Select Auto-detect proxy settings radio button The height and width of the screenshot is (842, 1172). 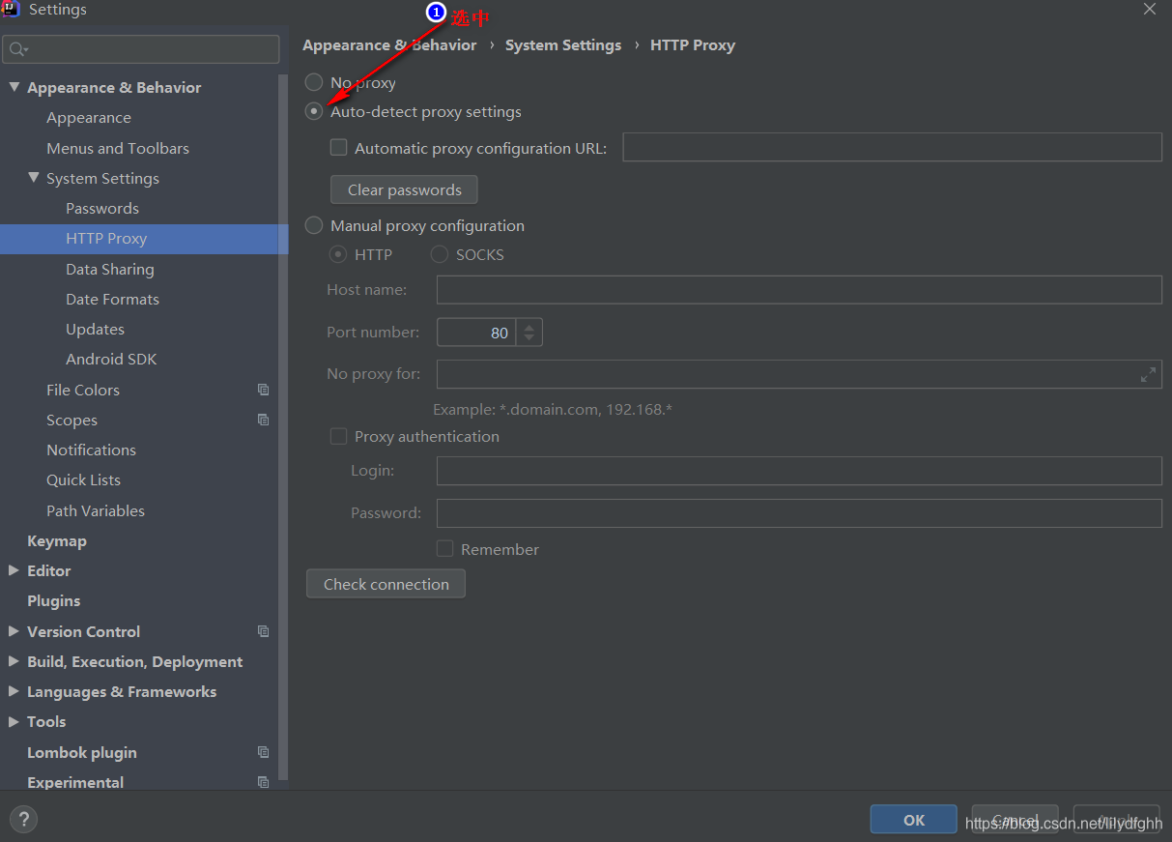(314, 111)
